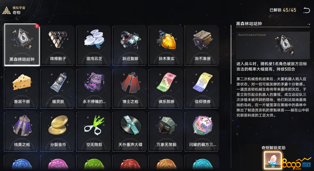Select the highlighted 黑森林咕咕钟 curio card
This screenshot has height=171, width=314.
22,45
